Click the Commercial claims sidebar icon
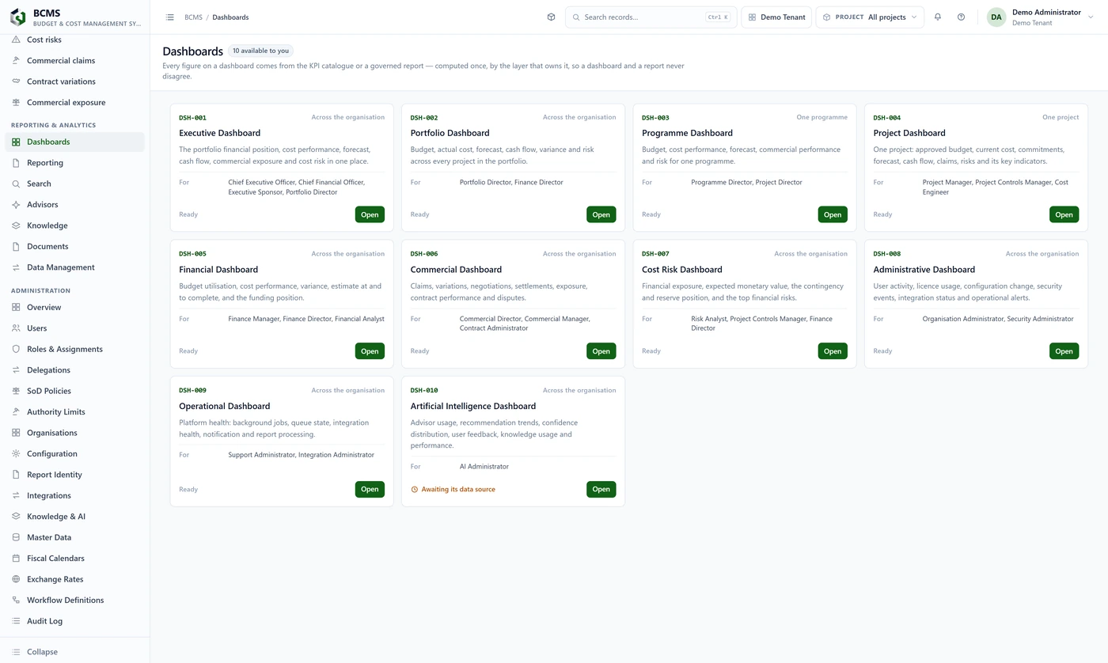Image resolution: width=1108 pixels, height=663 pixels. tap(16, 60)
